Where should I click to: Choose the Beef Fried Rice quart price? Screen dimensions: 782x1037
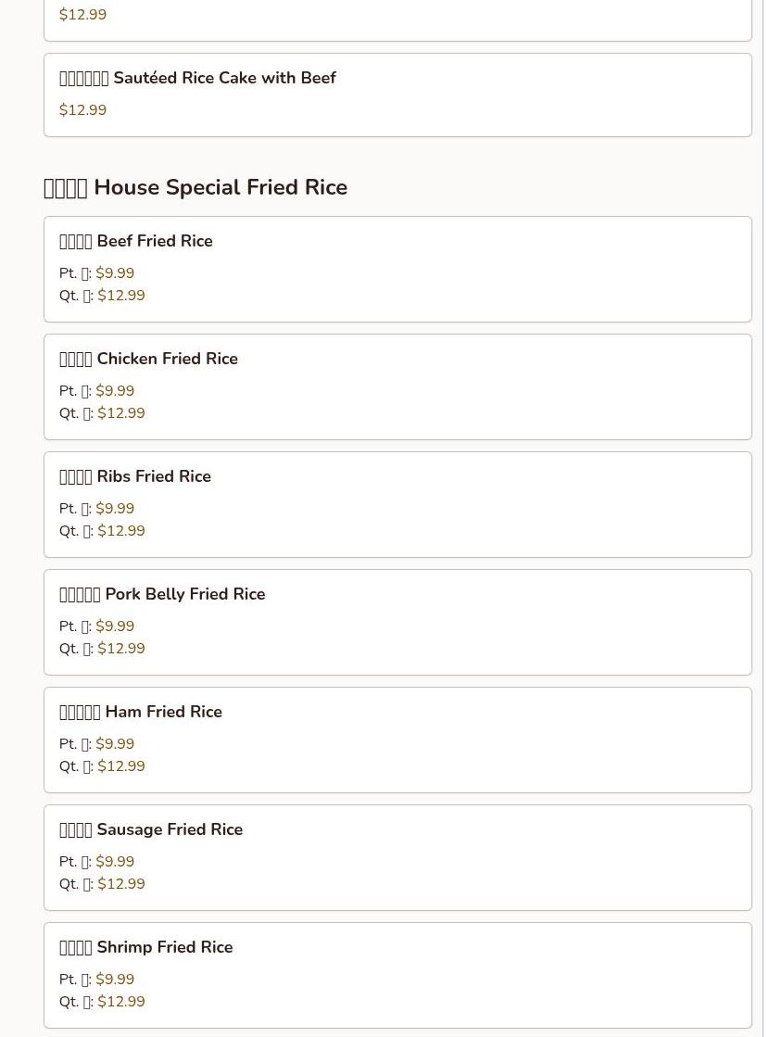[121, 296]
